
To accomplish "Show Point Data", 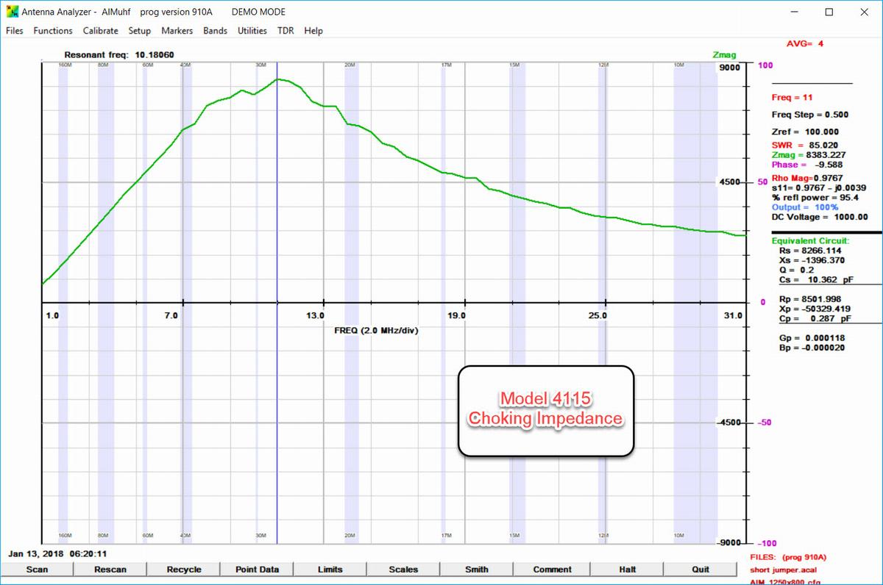I will (257, 570).
